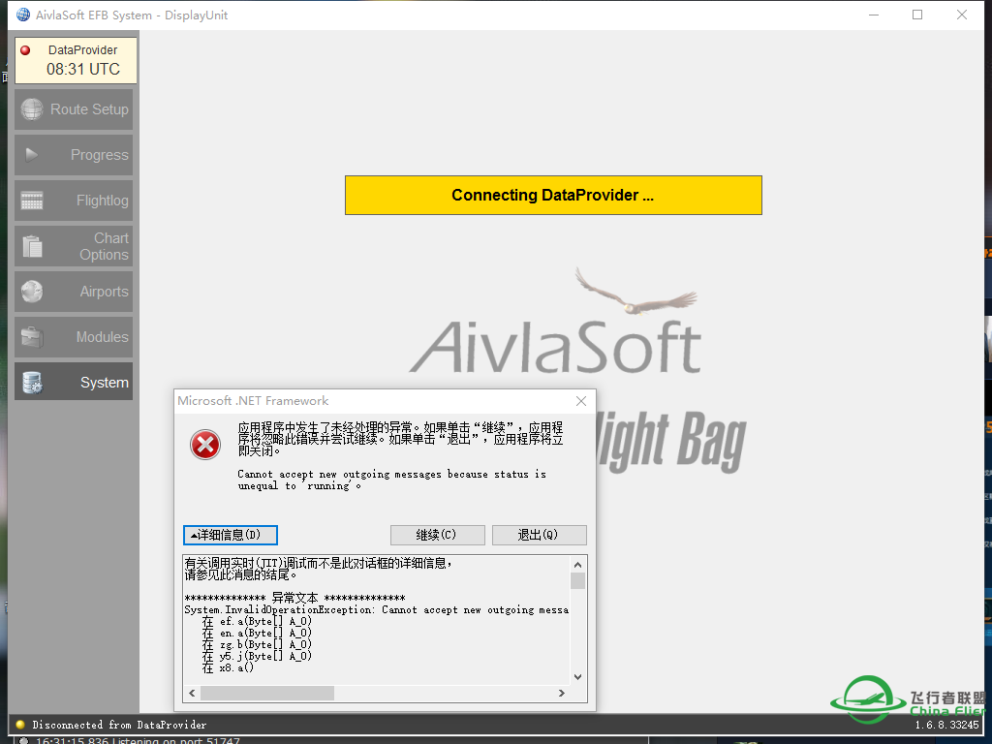Image resolution: width=992 pixels, height=744 pixels.
Task: Click the Modules briefcase icon
Action: [x=32, y=337]
